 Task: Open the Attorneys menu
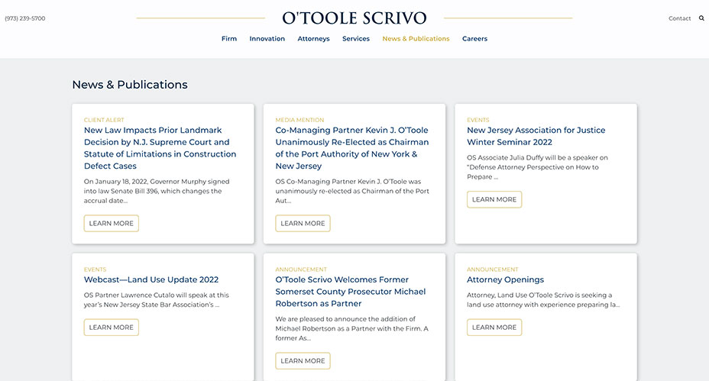pos(313,39)
